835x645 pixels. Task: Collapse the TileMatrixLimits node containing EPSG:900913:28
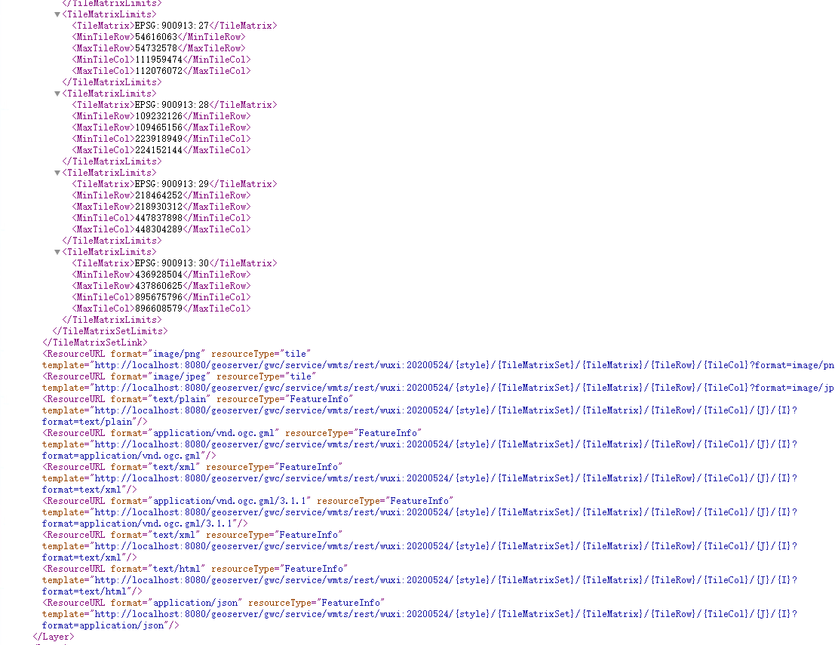coord(57,94)
